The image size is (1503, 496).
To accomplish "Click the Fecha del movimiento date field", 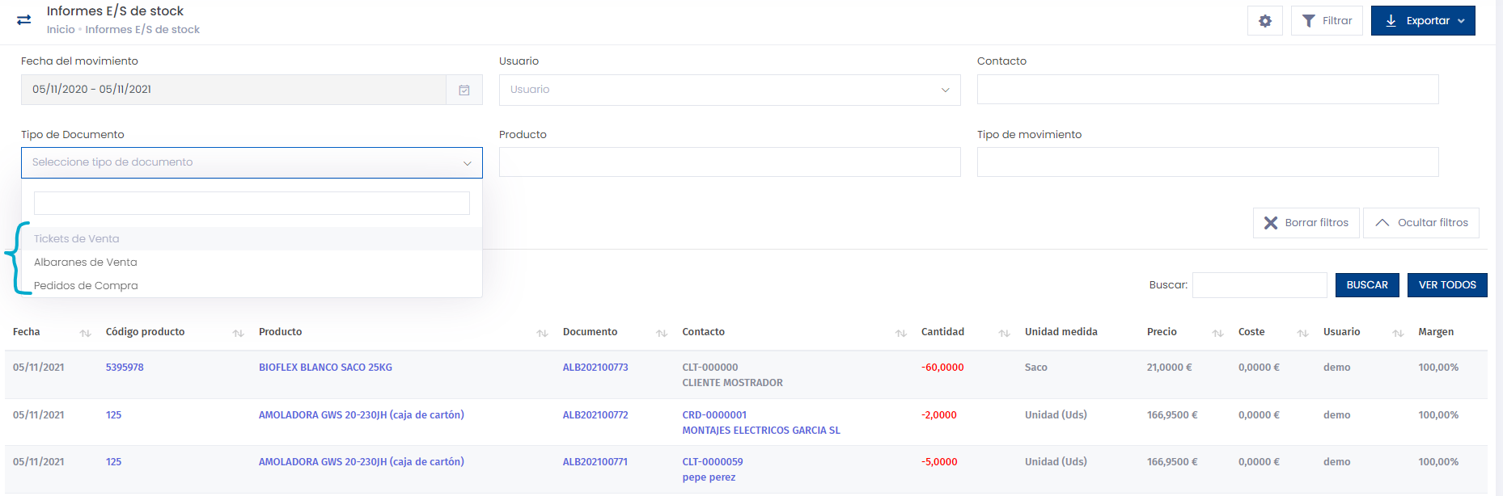I will [x=234, y=90].
